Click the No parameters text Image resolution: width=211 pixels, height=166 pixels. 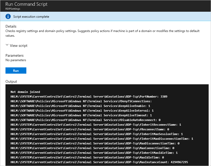pos(16,60)
